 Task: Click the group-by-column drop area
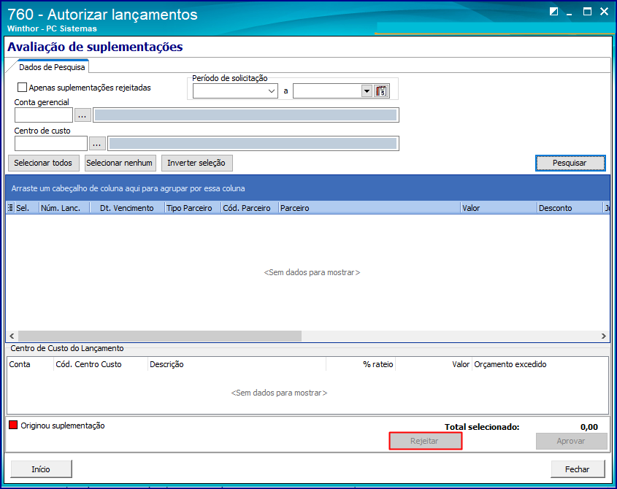tap(307, 188)
